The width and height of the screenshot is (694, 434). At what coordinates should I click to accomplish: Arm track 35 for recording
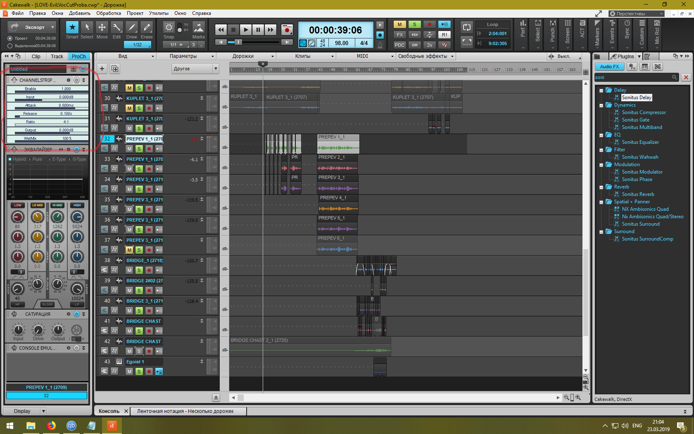(149, 210)
